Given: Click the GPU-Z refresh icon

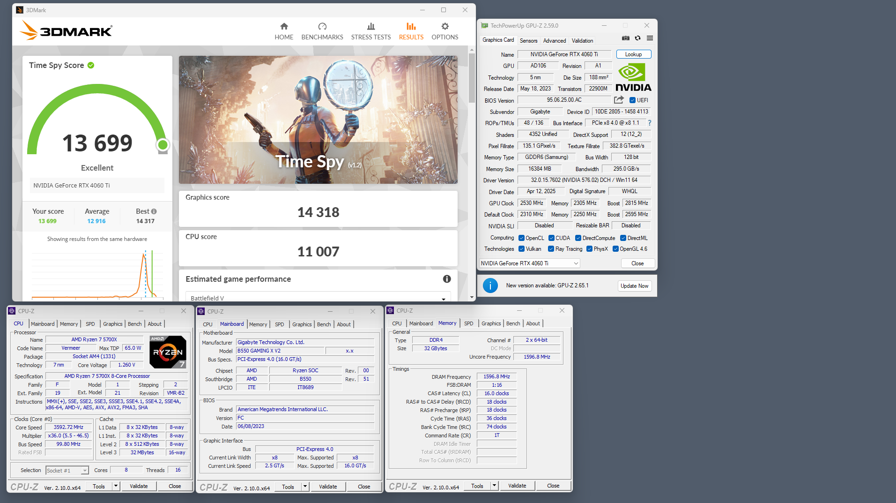Looking at the screenshot, I should (637, 38).
